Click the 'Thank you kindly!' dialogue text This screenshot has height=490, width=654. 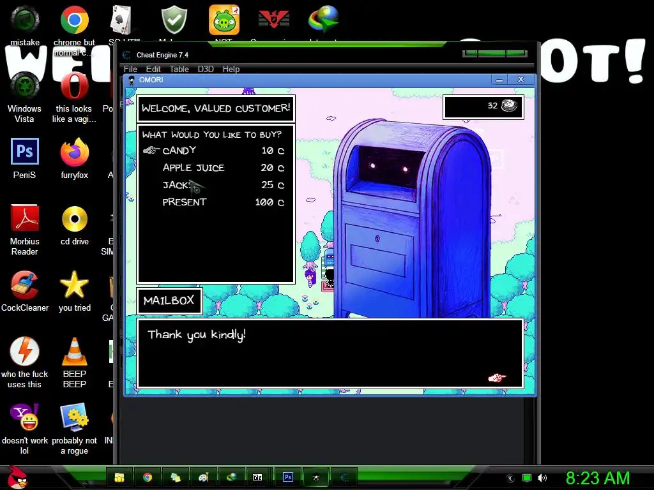pyautogui.click(x=197, y=335)
